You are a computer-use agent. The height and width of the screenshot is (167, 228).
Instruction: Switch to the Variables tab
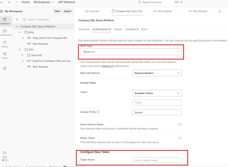point(130,29)
